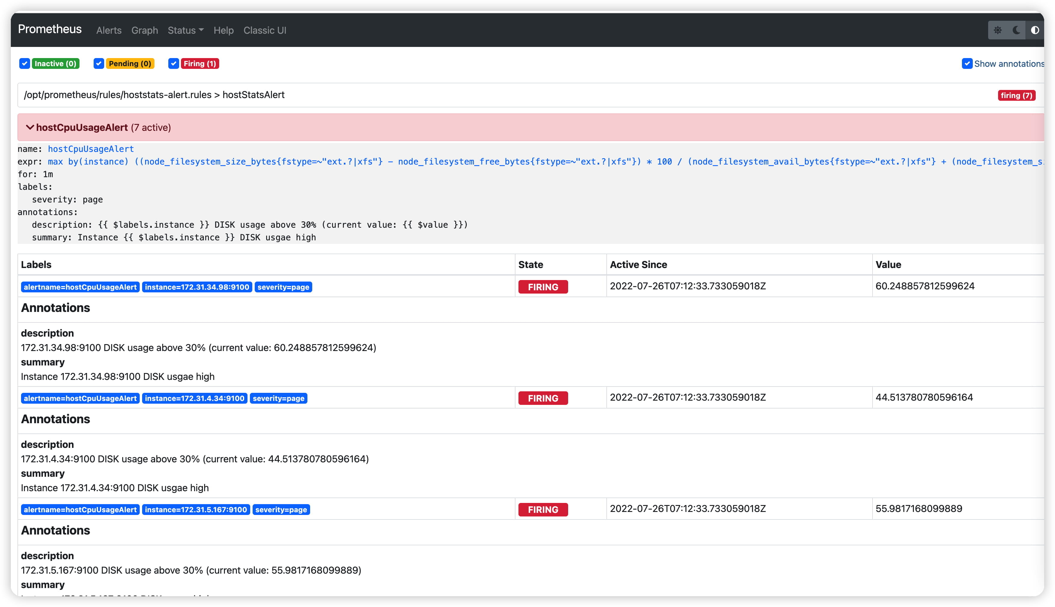Open the hostCpuUsageAlert name link
Image resolution: width=1055 pixels, height=607 pixels.
point(91,149)
